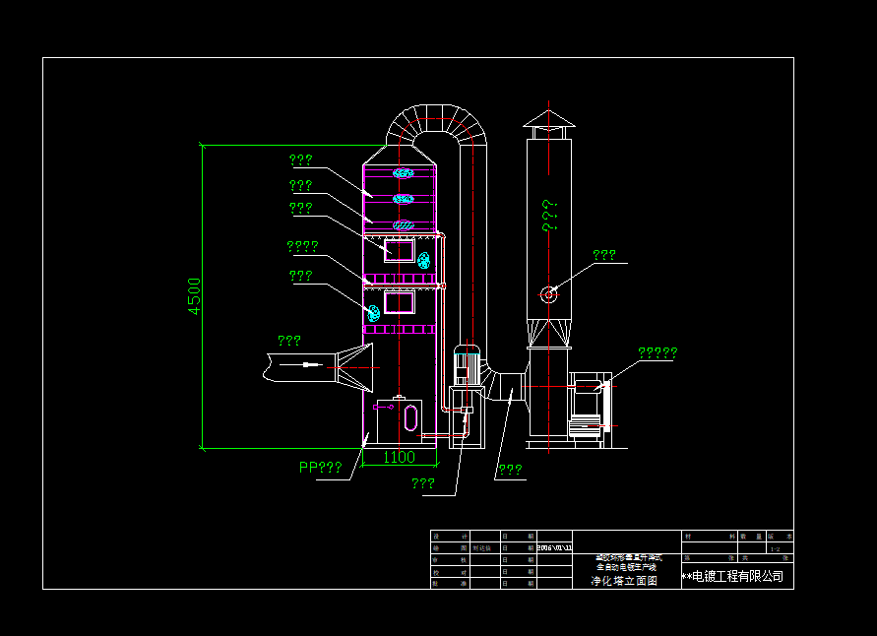Click the title text 净化塔立面图
This screenshot has height=636, width=877.
624,581
